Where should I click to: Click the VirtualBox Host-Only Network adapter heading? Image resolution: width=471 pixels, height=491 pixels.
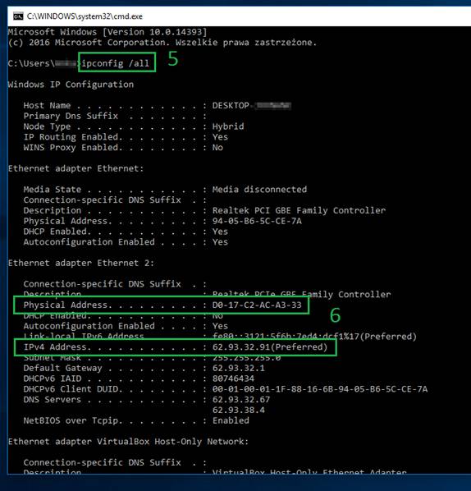[128, 442]
